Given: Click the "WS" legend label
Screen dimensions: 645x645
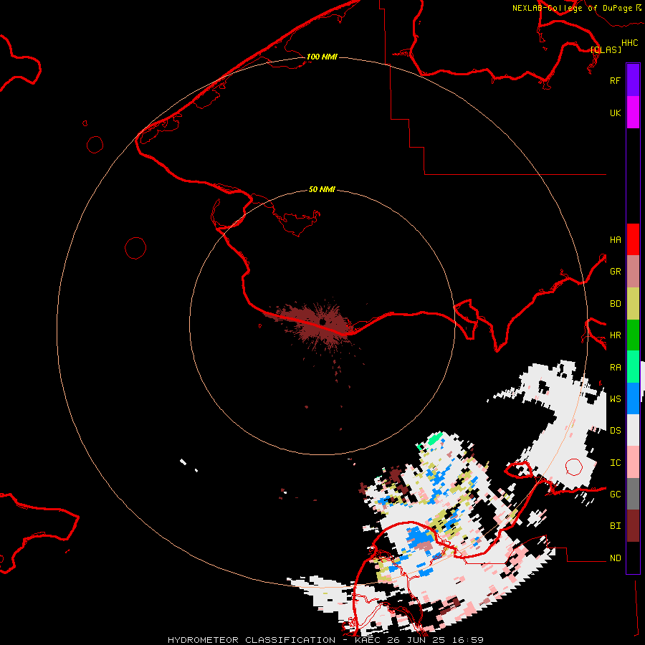Looking at the screenshot, I should (615, 398).
